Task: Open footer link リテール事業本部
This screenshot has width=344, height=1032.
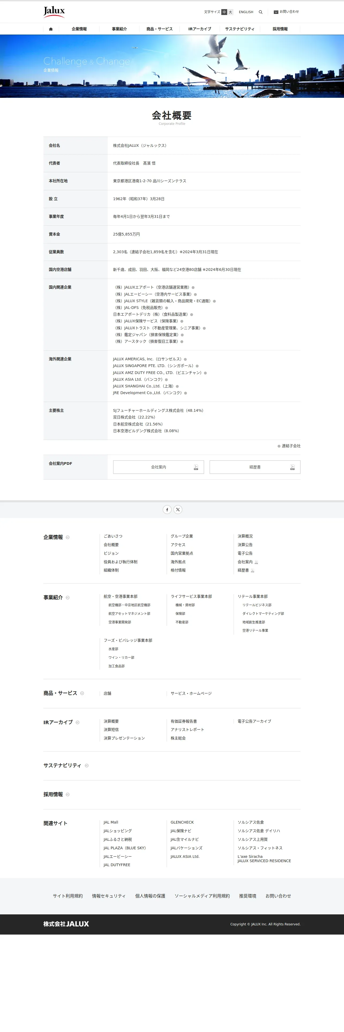Action: [x=253, y=597]
